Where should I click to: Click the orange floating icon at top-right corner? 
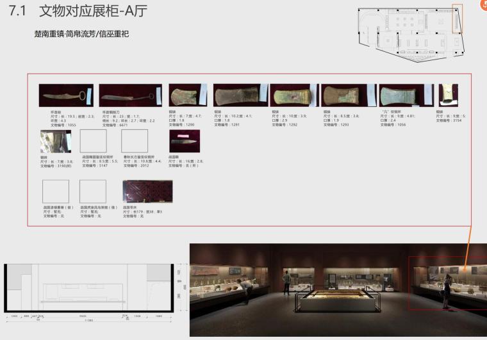483,3
